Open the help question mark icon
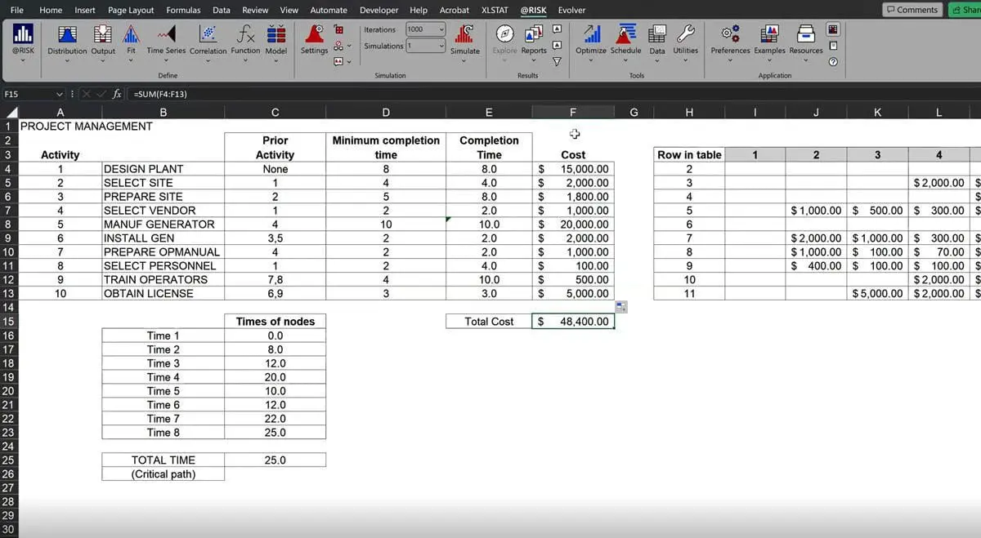The height and width of the screenshot is (538, 981). (832, 62)
